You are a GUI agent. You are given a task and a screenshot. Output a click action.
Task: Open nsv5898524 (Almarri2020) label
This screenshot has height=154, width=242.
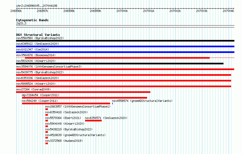[36, 84]
